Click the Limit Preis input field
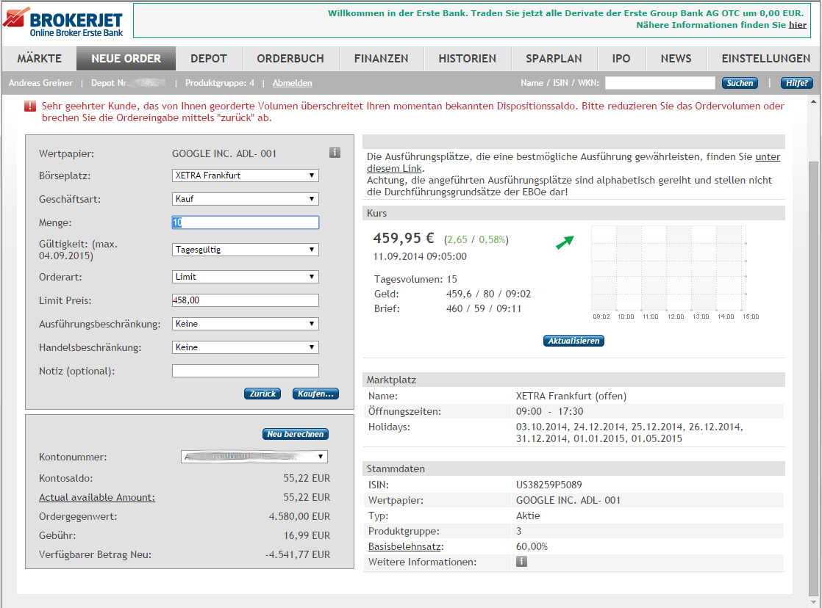The image size is (822, 608). click(246, 300)
